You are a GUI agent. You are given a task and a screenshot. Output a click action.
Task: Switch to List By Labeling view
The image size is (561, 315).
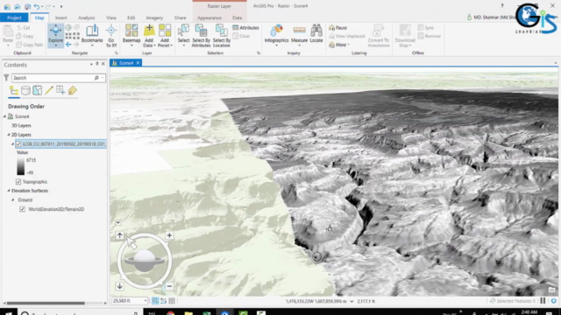72,91
